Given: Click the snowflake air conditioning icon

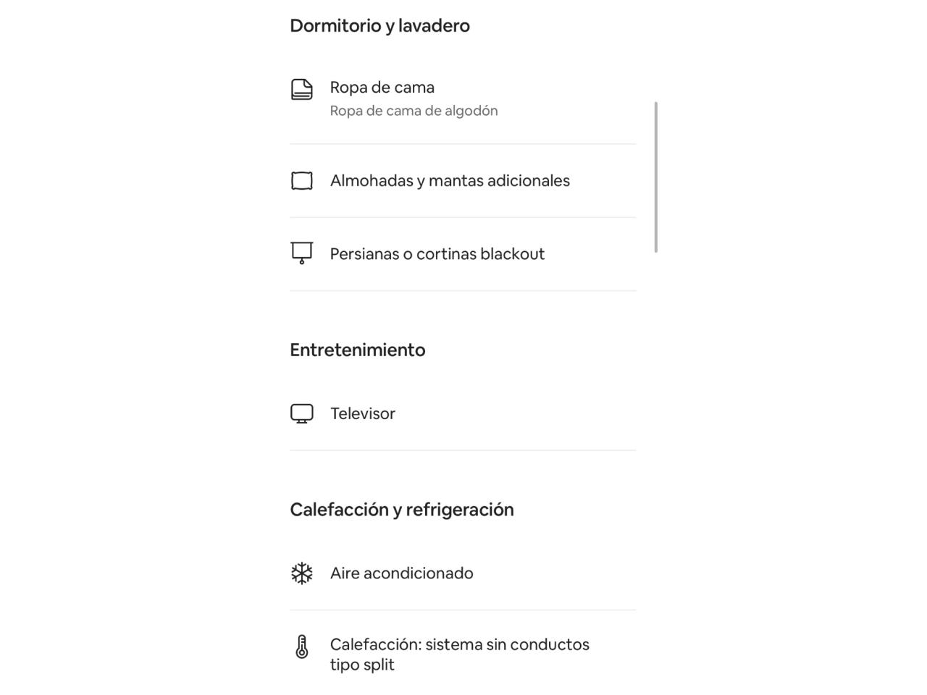Looking at the screenshot, I should pos(302,573).
